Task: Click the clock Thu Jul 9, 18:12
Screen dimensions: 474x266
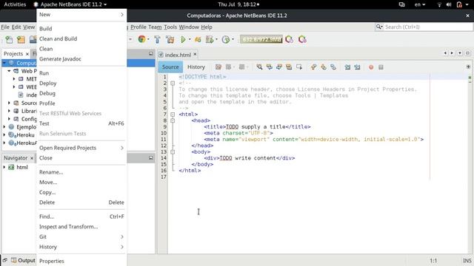Action: click(x=238, y=4)
